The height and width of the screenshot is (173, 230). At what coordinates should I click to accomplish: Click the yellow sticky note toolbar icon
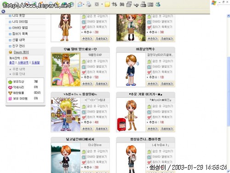107,4
